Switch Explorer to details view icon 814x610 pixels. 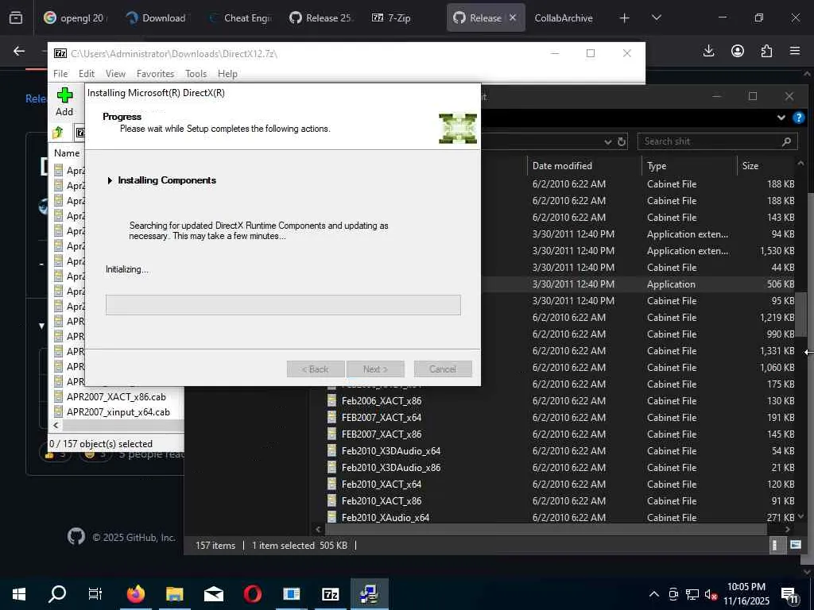[x=774, y=545]
